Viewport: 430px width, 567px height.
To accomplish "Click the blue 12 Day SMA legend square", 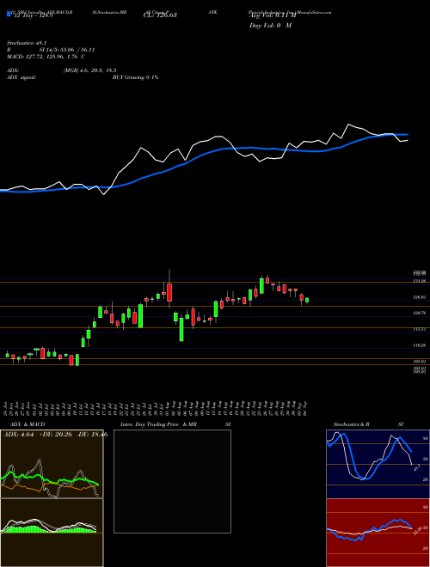I will pyautogui.click(x=9, y=14).
